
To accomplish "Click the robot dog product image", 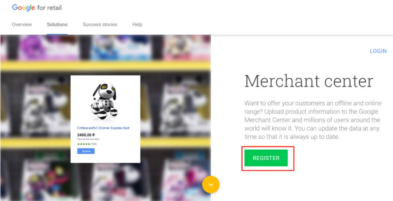I will click(x=104, y=102).
